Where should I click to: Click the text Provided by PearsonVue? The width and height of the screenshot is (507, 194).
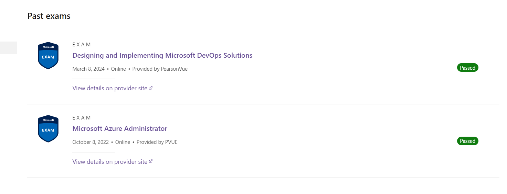pyautogui.click(x=160, y=69)
